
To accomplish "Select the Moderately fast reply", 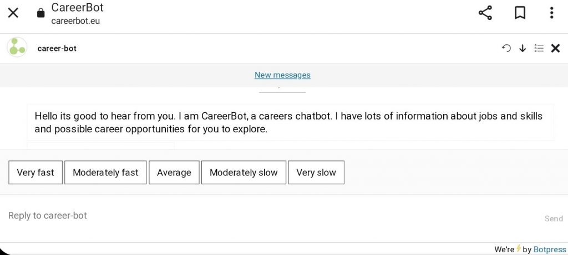I will click(x=105, y=172).
